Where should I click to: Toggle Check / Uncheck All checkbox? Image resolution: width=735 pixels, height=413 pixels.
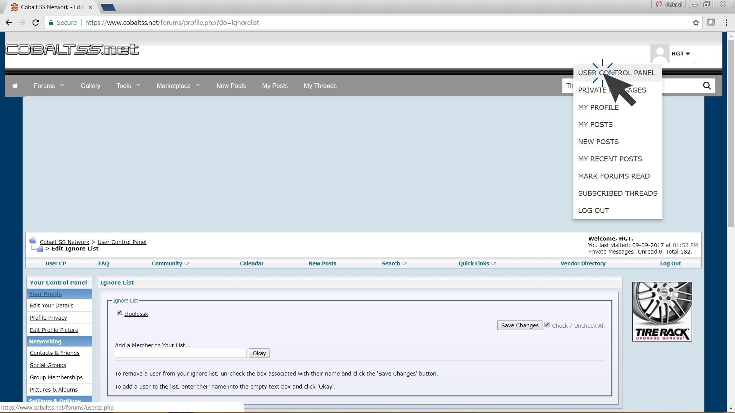(547, 325)
